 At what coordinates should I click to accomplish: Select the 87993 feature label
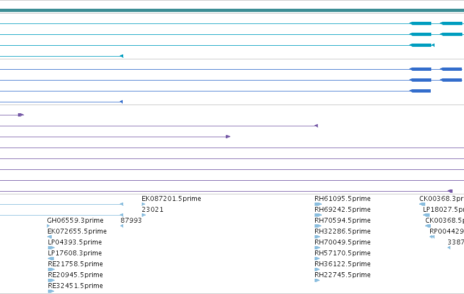(x=131, y=220)
